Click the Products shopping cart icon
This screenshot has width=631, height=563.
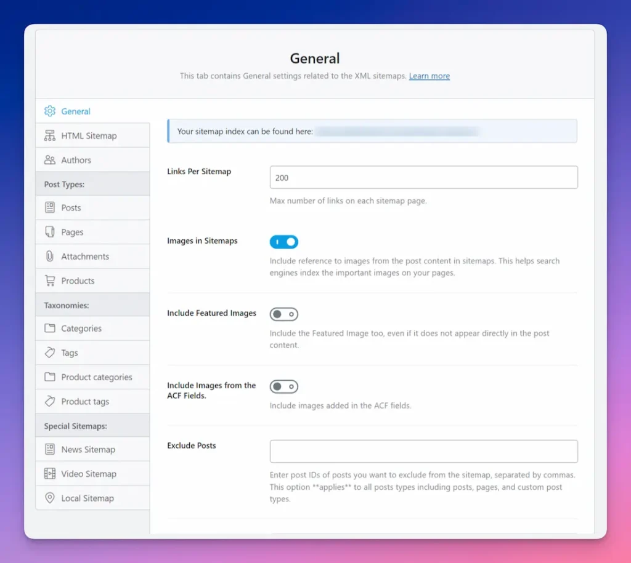click(x=50, y=281)
